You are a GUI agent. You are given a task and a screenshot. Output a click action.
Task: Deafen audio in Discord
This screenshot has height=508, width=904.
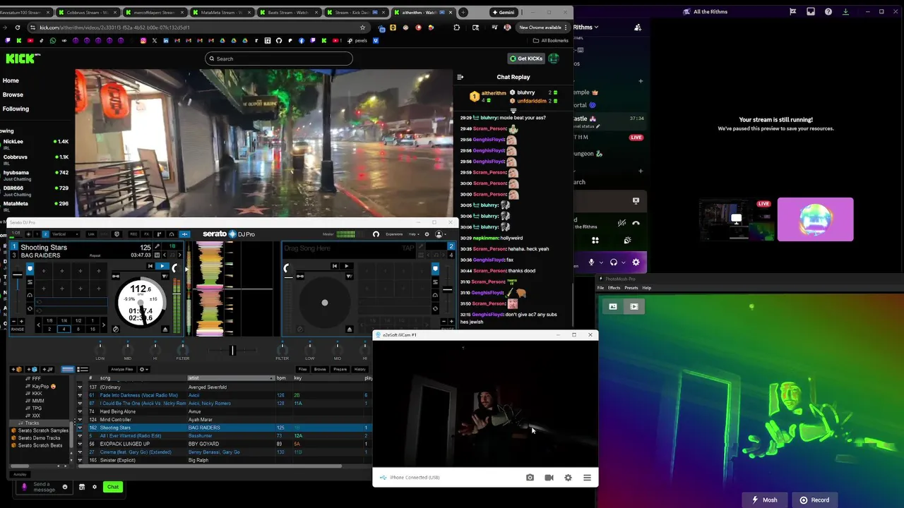coord(614,262)
